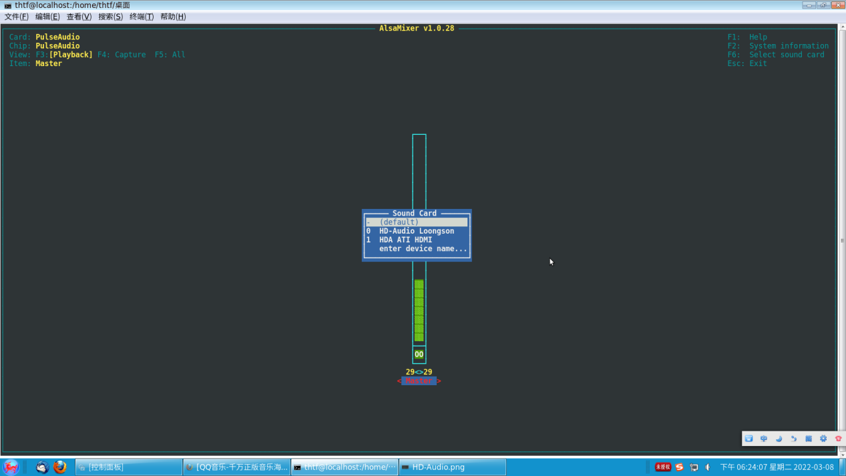
Task: Switch to QQ音乐 taskbar window
Action: coord(236,467)
